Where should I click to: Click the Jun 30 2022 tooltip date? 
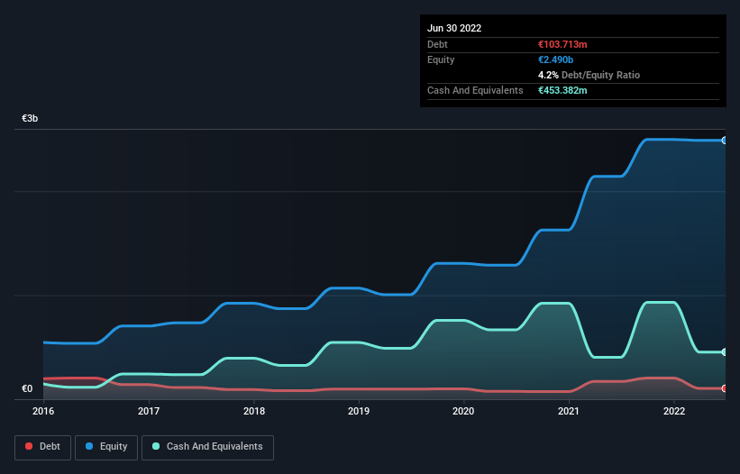(454, 28)
